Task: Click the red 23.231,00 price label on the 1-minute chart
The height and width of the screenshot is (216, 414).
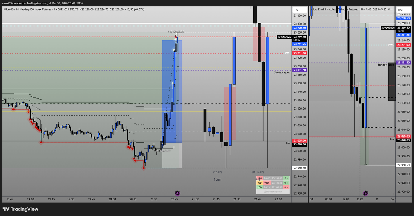Action: tap(299, 53)
